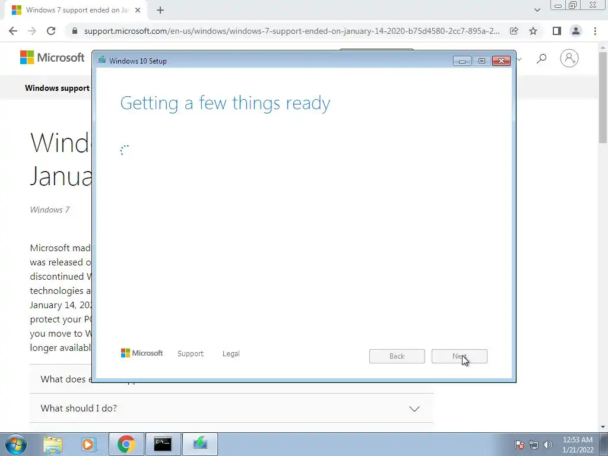The height and width of the screenshot is (456, 608).
Task: Click the 'Windows 7' italic label on page
Action: pyautogui.click(x=50, y=210)
